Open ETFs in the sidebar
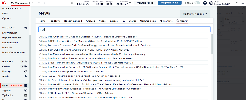The height and width of the screenshot is (100, 246). click(5, 13)
